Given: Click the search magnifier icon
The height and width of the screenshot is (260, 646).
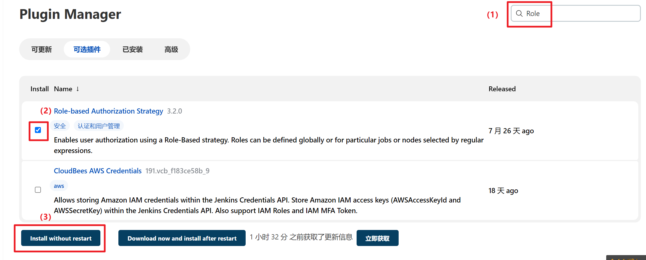Looking at the screenshot, I should coord(520,13).
